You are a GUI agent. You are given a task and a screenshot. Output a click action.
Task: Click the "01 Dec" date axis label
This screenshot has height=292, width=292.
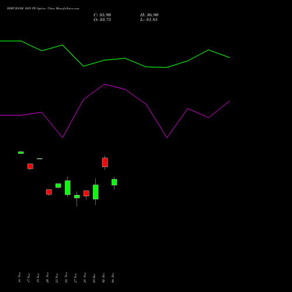point(94,277)
